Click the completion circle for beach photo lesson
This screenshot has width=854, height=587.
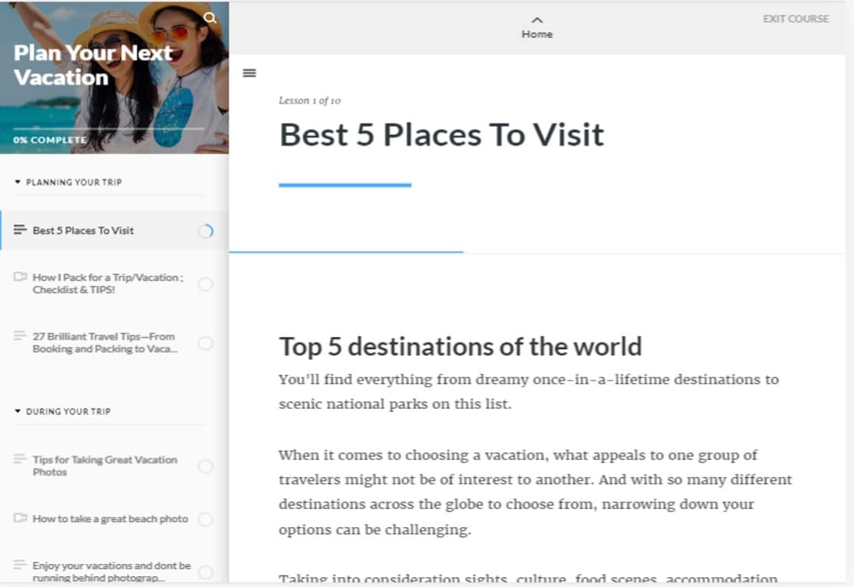pyautogui.click(x=205, y=519)
